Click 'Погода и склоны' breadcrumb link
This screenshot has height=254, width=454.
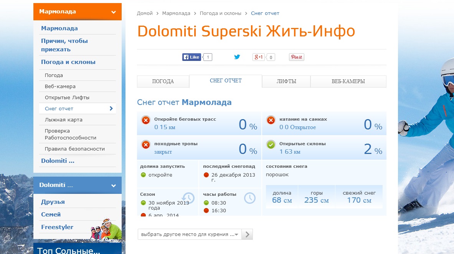coord(220,13)
